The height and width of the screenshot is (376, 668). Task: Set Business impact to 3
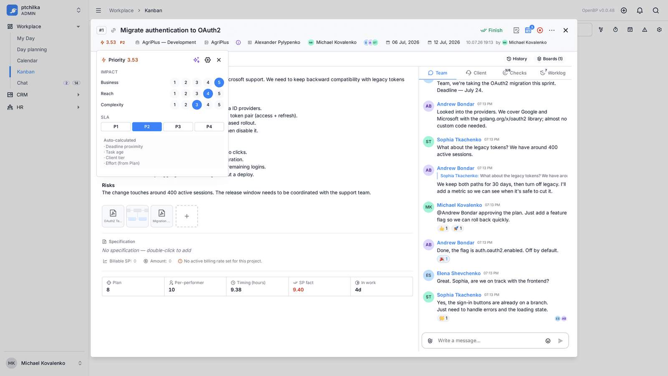click(197, 83)
